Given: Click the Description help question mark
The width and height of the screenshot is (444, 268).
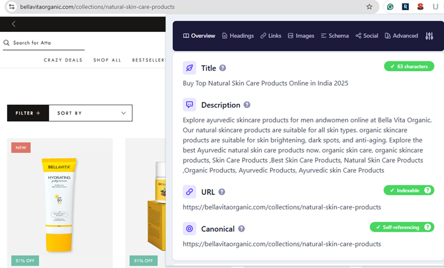Looking at the screenshot, I should tap(247, 105).
